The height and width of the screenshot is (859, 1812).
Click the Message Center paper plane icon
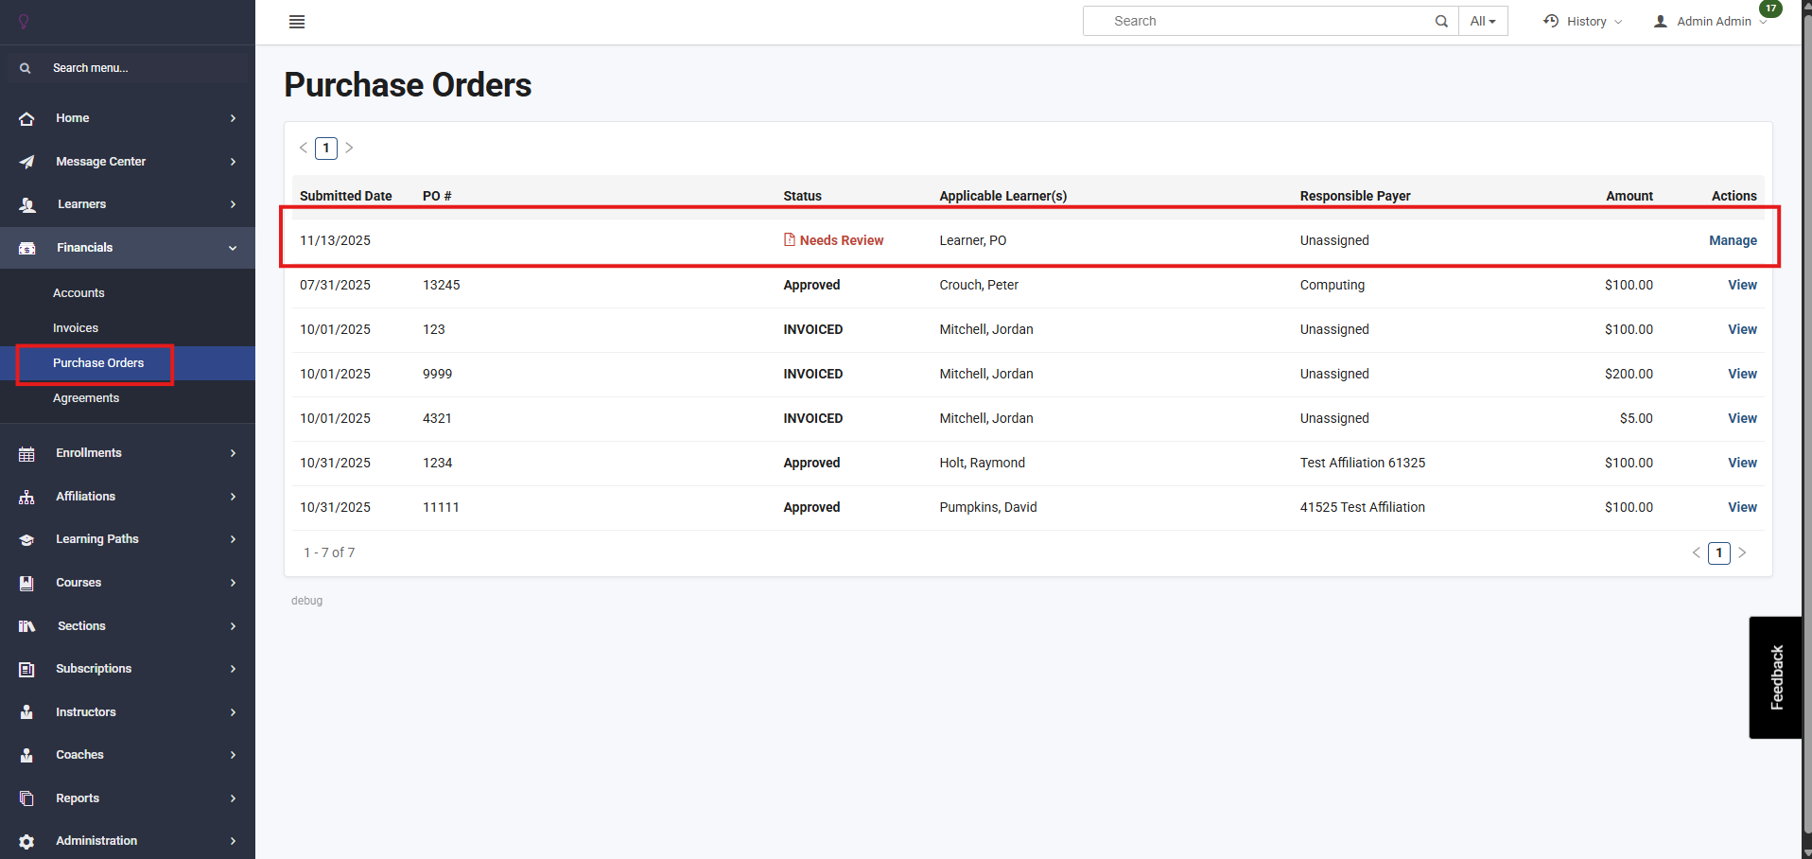[26, 162]
